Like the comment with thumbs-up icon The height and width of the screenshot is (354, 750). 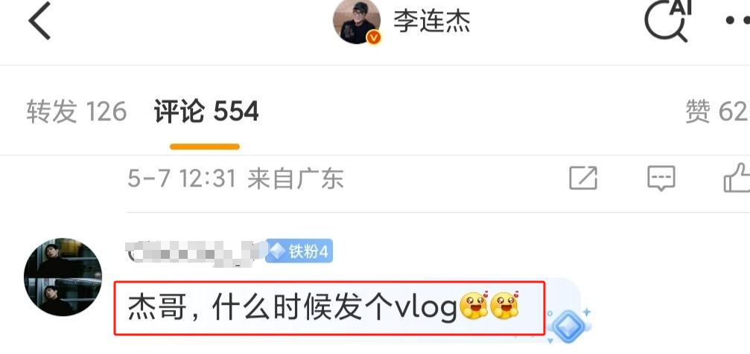point(737,178)
